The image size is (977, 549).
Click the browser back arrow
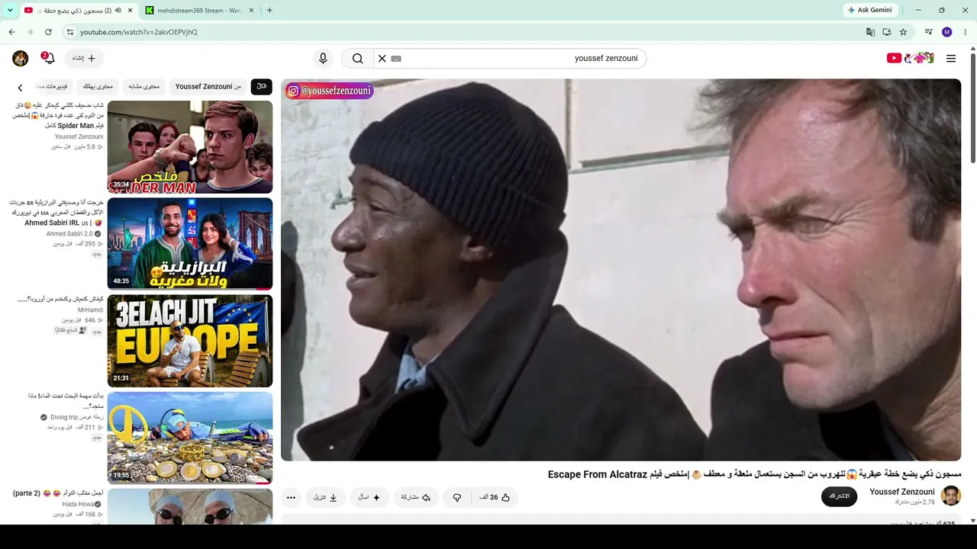(11, 32)
